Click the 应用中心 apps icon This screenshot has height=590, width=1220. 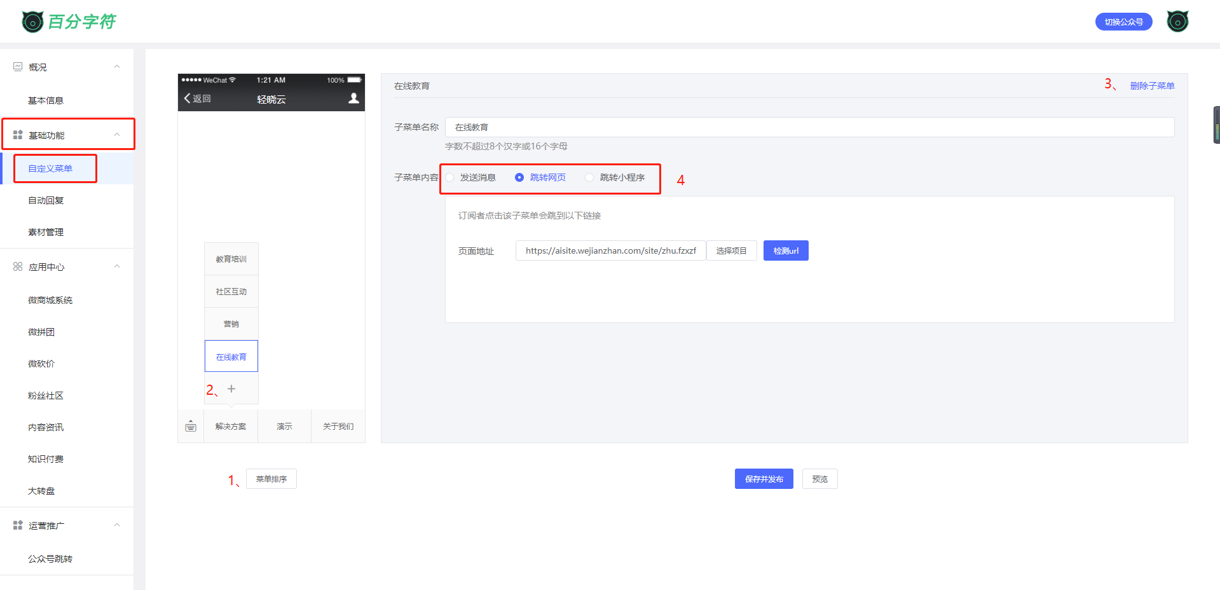click(x=18, y=266)
